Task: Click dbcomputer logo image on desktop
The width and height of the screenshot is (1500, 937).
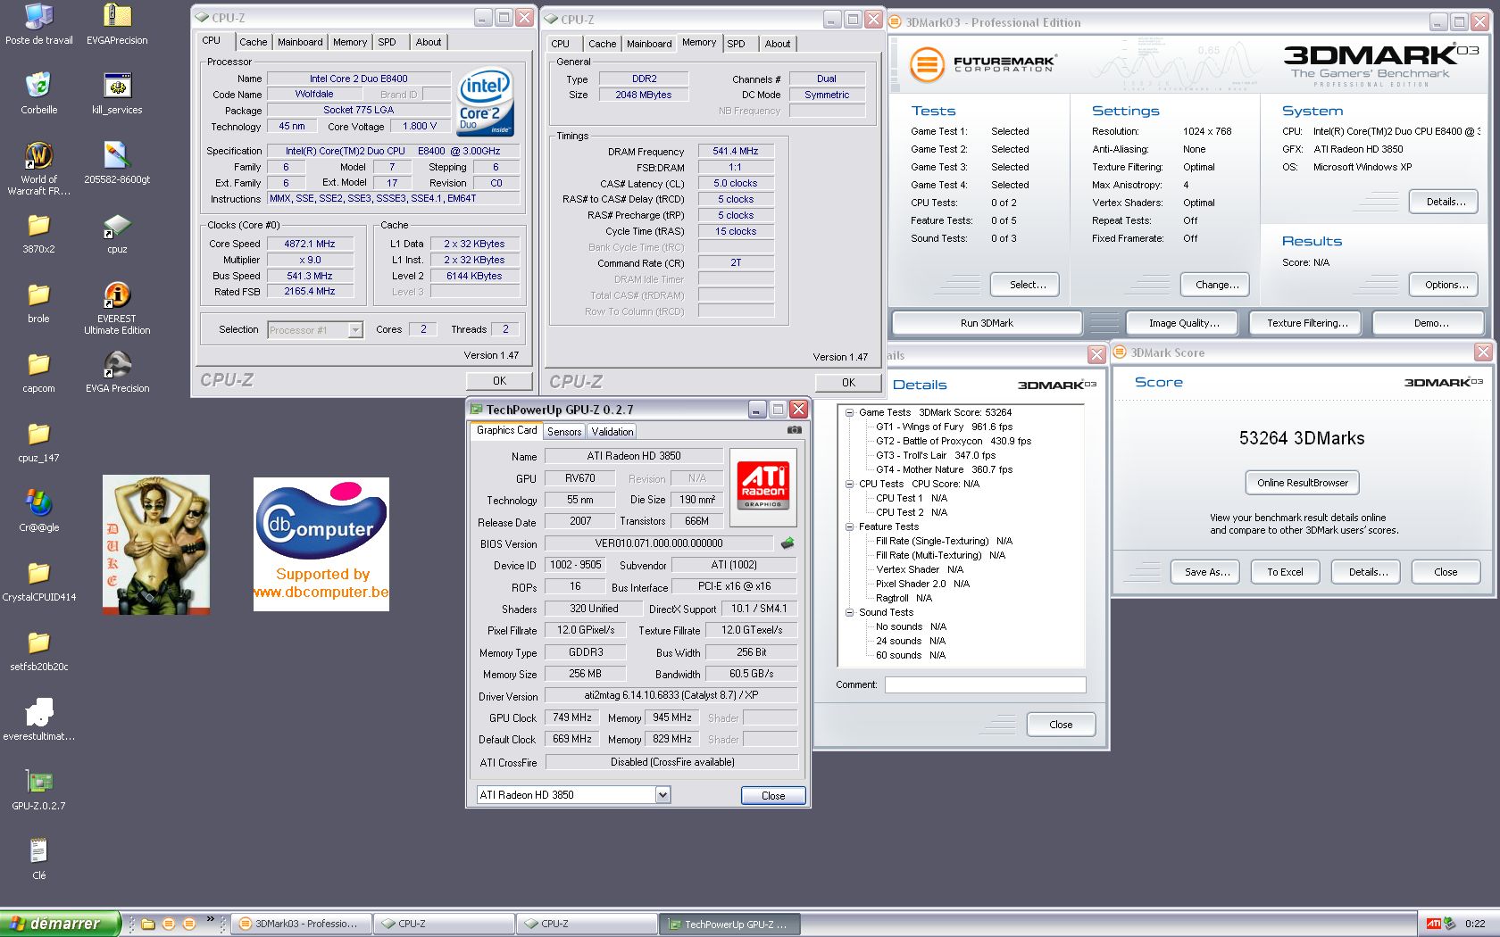Action: 321,544
